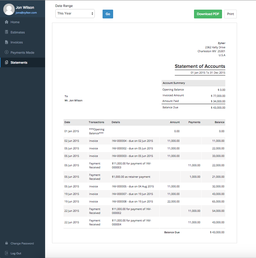The width and height of the screenshot is (256, 258).
Task: View Payments Made section
Action: [22, 53]
